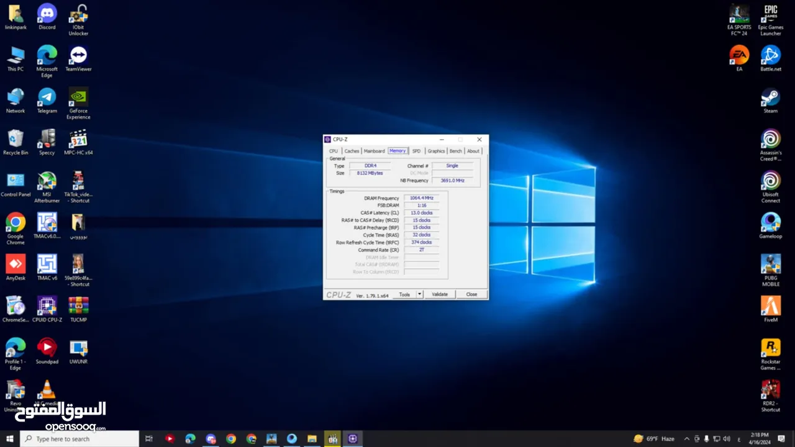Select the FiveM desktop icon
The height and width of the screenshot is (447, 795).
(x=771, y=309)
